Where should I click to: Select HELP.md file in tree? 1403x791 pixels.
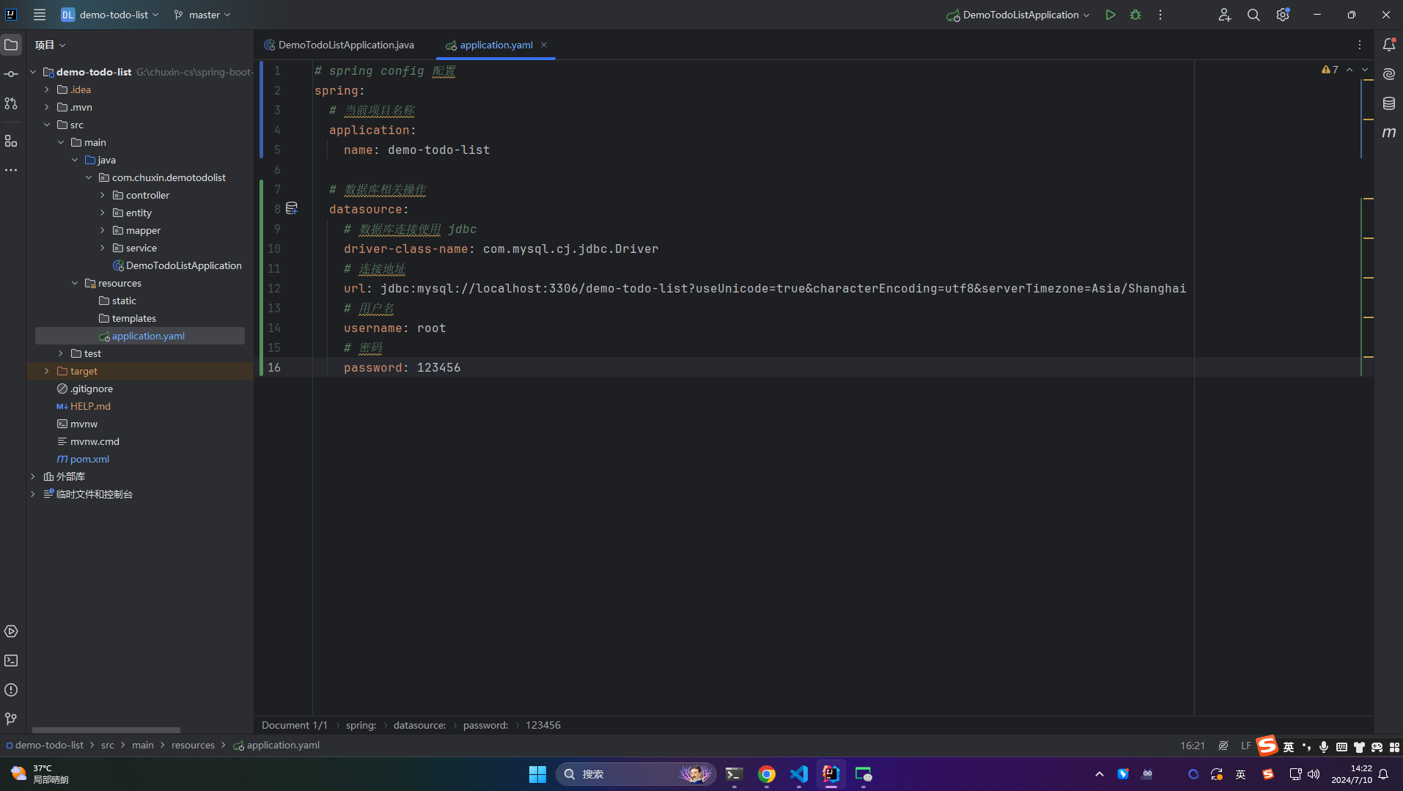point(90,406)
